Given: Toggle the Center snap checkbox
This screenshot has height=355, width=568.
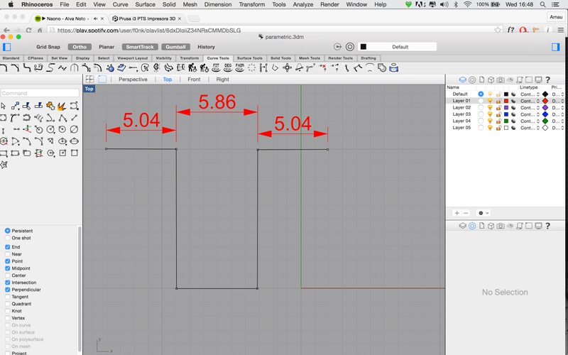Looking at the screenshot, I should (x=8, y=275).
